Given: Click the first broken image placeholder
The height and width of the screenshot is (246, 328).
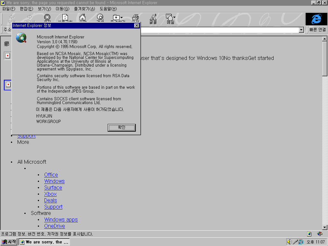Looking at the screenshot, I should point(8,56).
